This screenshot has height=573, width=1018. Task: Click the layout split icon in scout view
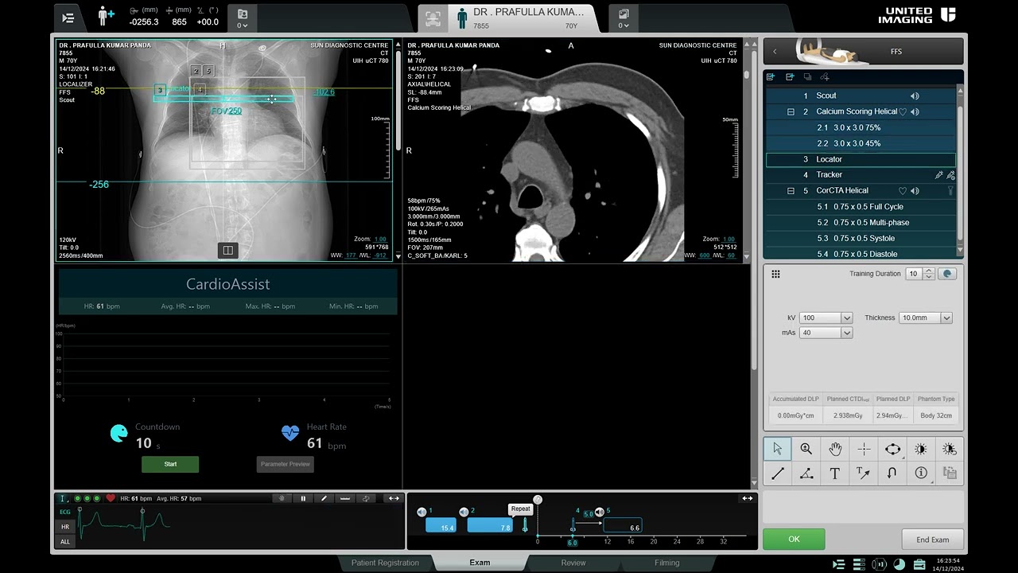coord(227,250)
